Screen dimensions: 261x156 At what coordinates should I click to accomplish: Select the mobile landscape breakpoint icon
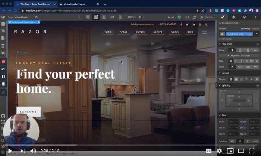click(112, 17)
